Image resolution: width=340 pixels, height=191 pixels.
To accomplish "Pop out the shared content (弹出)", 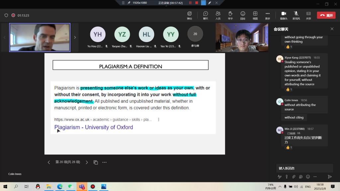I will click(x=190, y=15).
